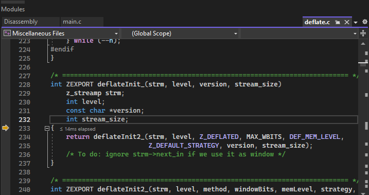Click const char *version on line 231
The width and height of the screenshot is (369, 195).
click(105, 111)
